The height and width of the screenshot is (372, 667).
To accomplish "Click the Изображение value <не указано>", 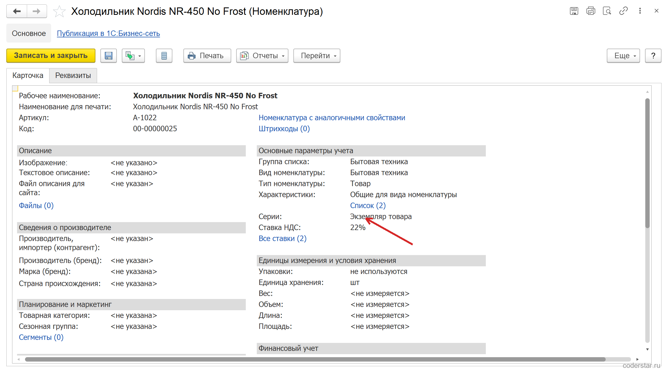I will click(134, 163).
